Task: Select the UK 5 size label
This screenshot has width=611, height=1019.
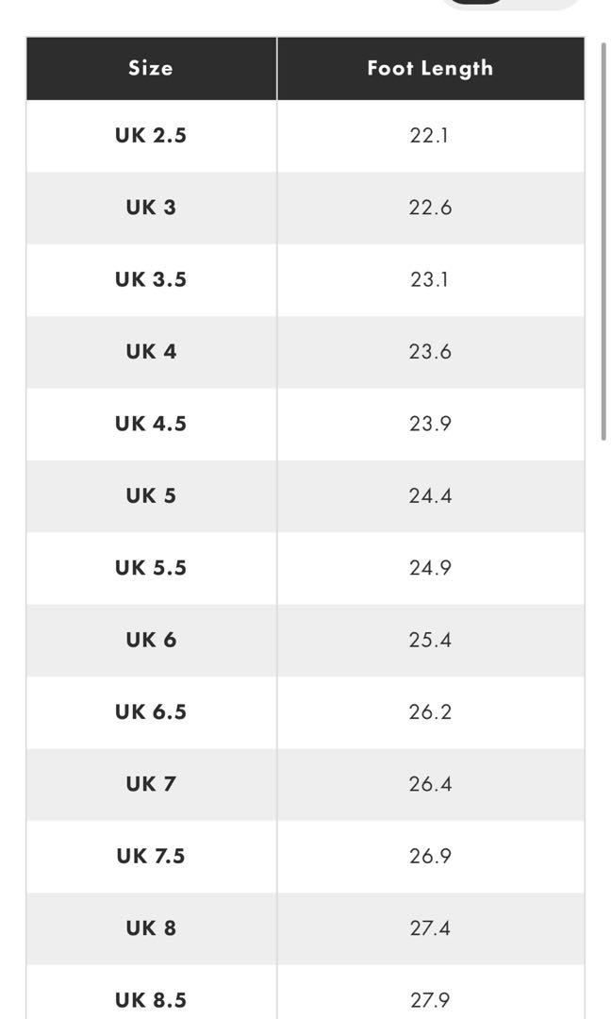Action: pos(151,495)
